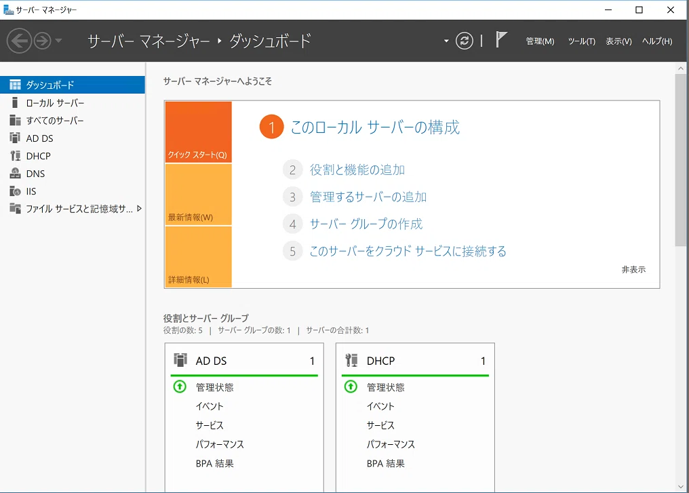Click DHCP tile role icon
Image resolution: width=689 pixels, height=493 pixels.
tap(351, 360)
